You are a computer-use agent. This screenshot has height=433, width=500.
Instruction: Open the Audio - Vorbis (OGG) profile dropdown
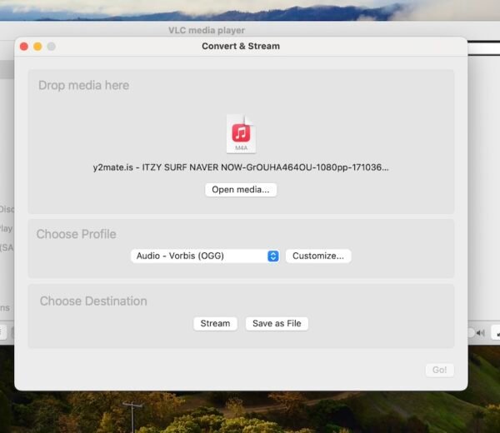[205, 256]
